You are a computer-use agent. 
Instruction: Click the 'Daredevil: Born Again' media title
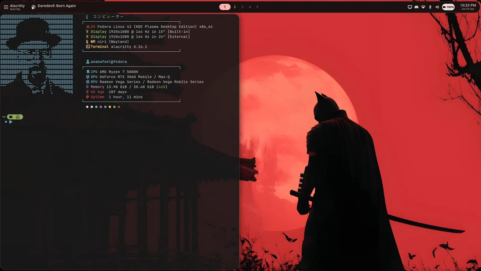click(57, 6)
